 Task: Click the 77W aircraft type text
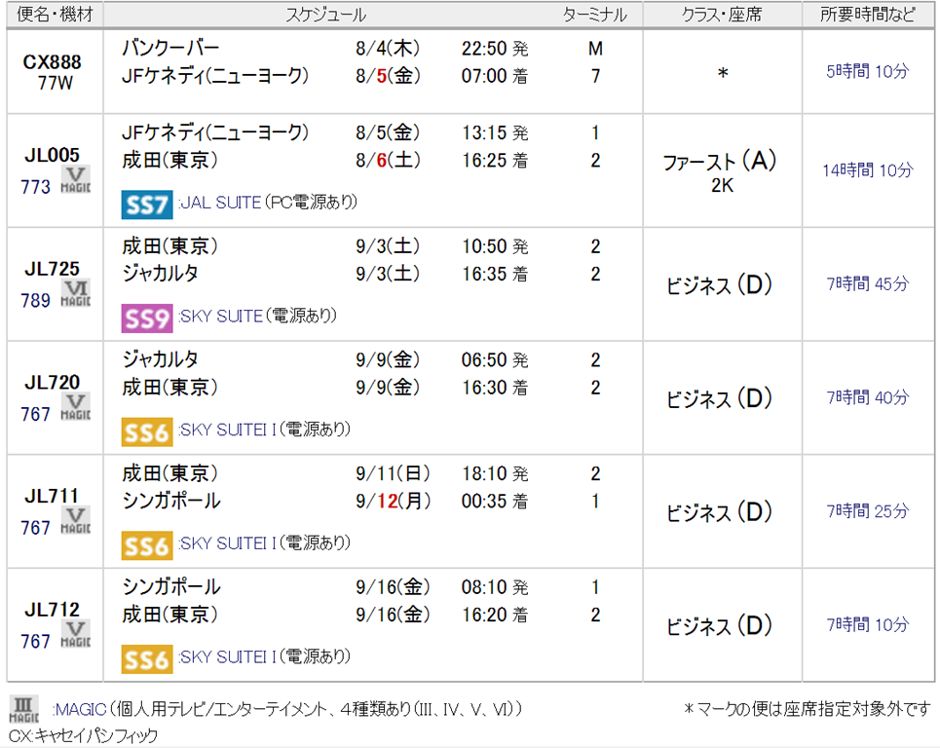[56, 84]
